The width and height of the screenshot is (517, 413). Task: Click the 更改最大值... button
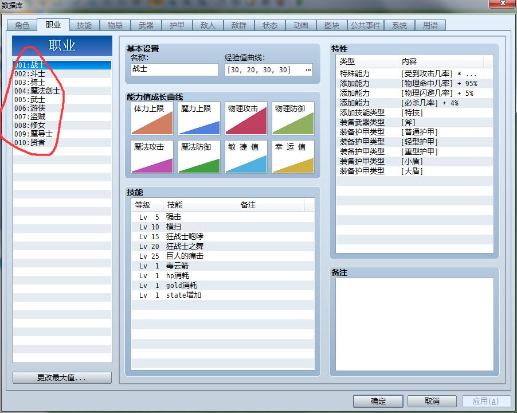pos(62,377)
